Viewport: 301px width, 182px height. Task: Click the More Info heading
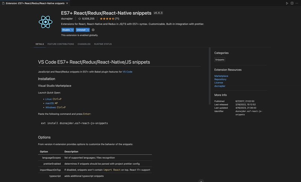(220, 95)
